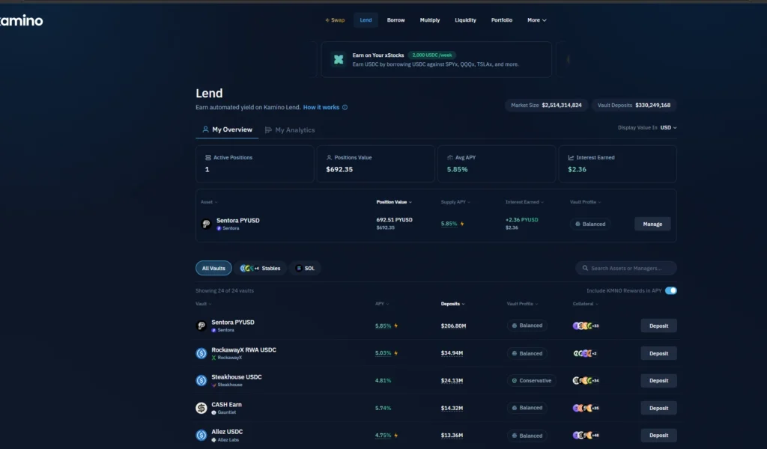Click the Kamino logo
This screenshot has width=767, height=449.
(21, 21)
